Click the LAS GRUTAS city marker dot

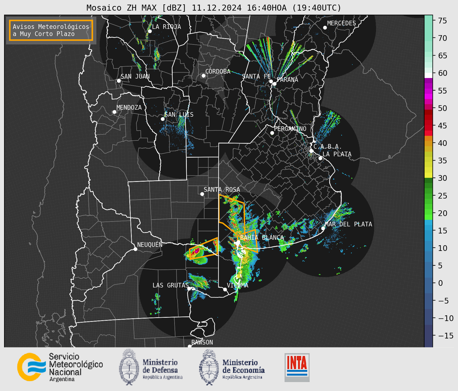point(189,289)
